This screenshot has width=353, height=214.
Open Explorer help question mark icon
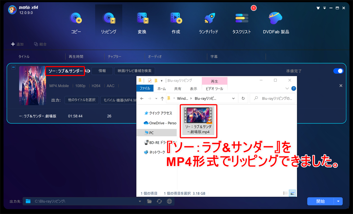point(294,88)
